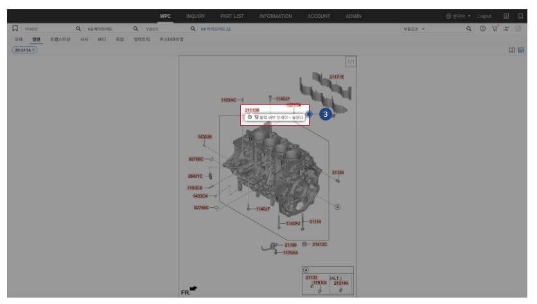Click the cart icon in the 21110B tooltip

click(256, 117)
